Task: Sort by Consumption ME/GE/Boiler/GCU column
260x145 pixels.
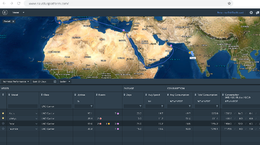Action: point(223,95)
